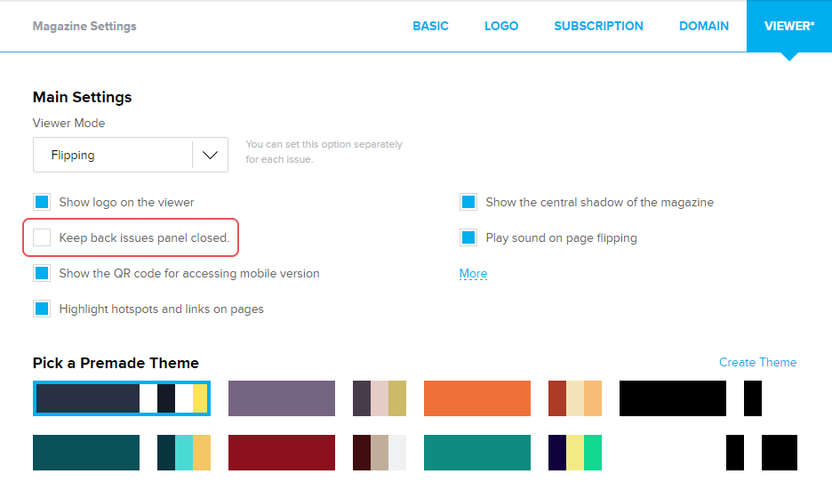The width and height of the screenshot is (832, 490).
Task: Turn off Play sound on page flipping
Action: tap(468, 237)
